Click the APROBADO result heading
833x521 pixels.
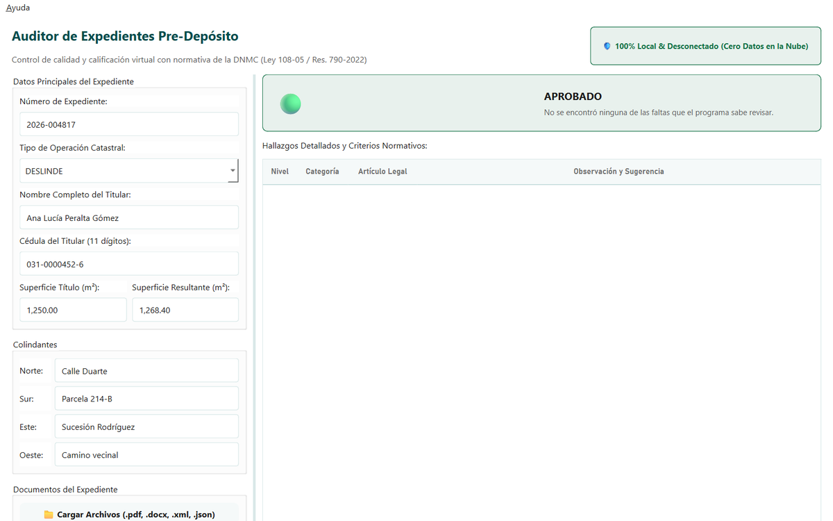point(573,97)
